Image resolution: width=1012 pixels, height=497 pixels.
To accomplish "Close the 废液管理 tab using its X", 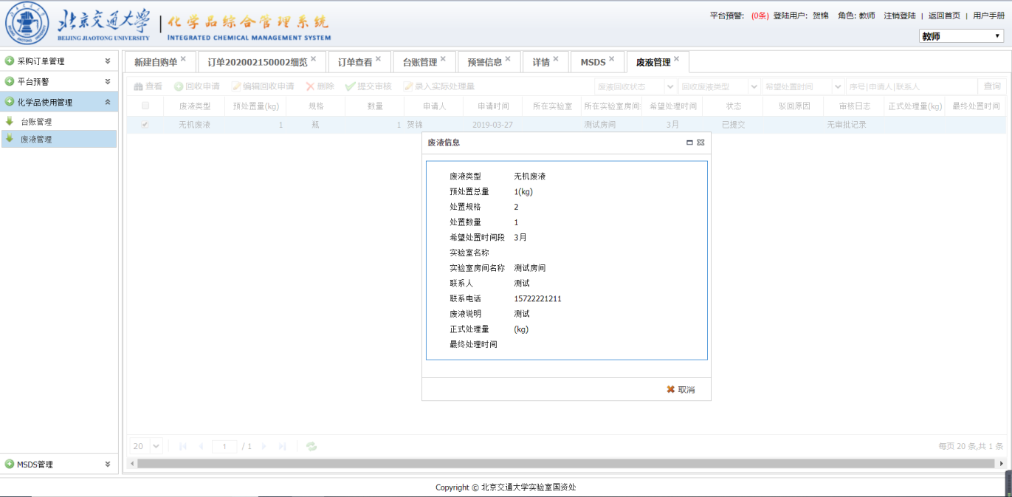I will pyautogui.click(x=676, y=58).
